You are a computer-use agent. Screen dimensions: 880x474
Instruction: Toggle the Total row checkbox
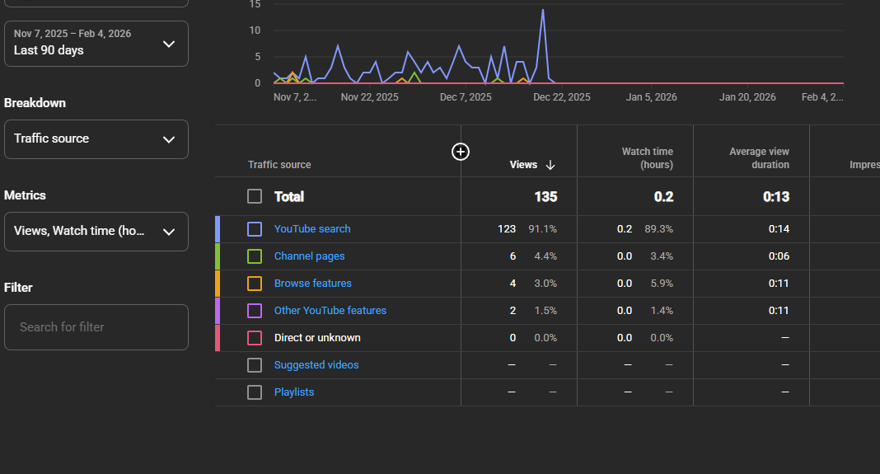pyautogui.click(x=255, y=196)
